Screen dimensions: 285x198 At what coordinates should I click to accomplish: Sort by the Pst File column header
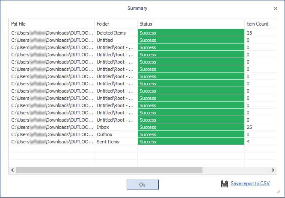(x=52, y=24)
